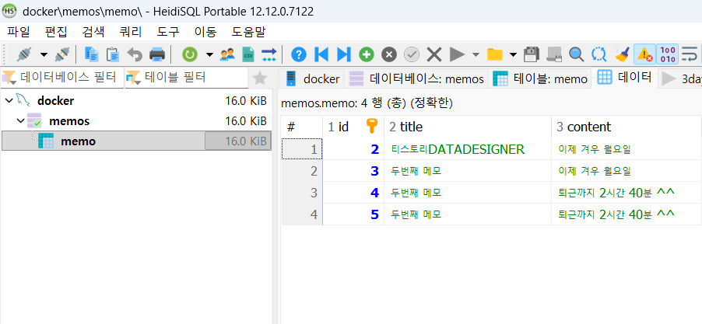
Task: Go to the first row icon
Action: coord(321,54)
